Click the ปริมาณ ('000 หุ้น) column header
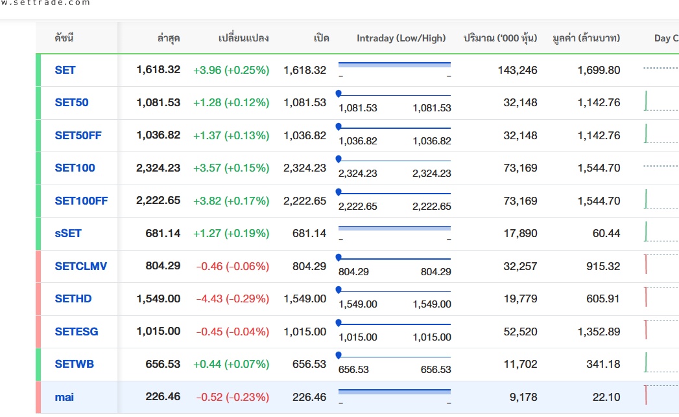Screen dimensions: 679x417 pos(500,38)
